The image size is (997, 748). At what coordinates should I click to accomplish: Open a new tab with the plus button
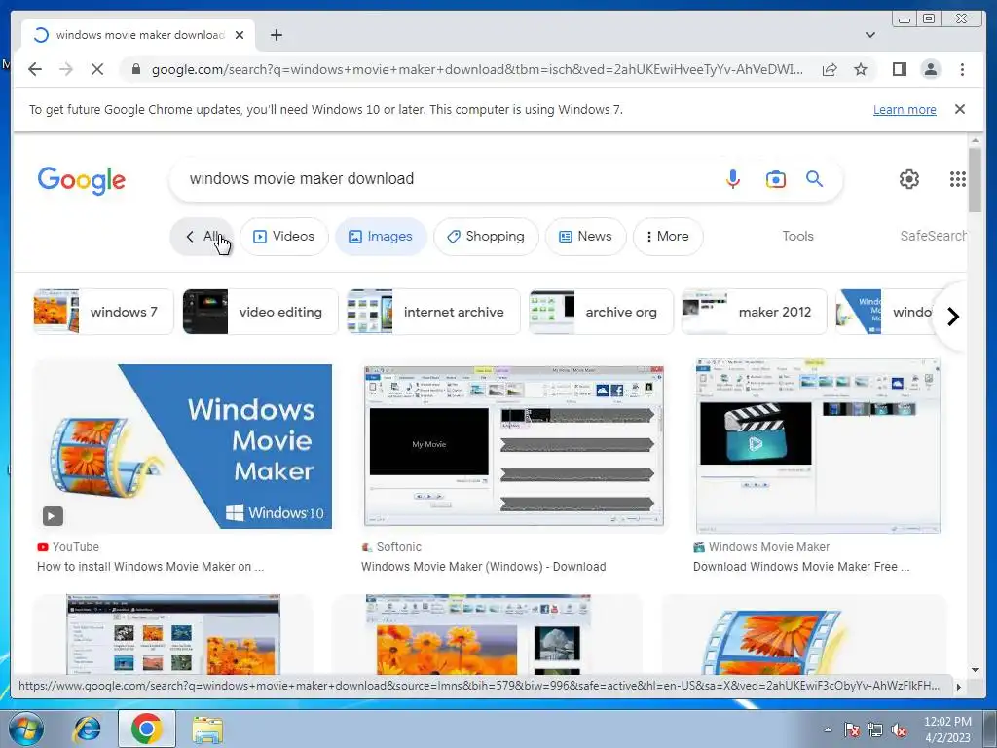coord(276,35)
